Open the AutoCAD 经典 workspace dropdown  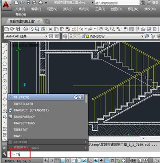47,36
